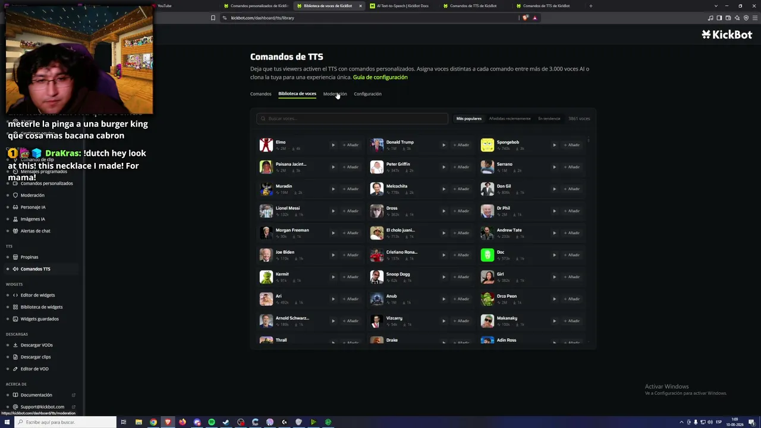Open Google Chrome from the taskbar
The width and height of the screenshot is (761, 428).
click(153, 422)
